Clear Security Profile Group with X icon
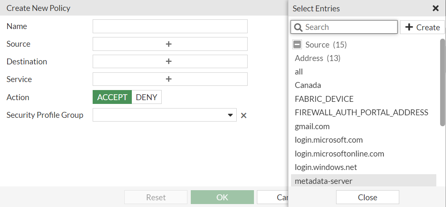 pos(243,115)
